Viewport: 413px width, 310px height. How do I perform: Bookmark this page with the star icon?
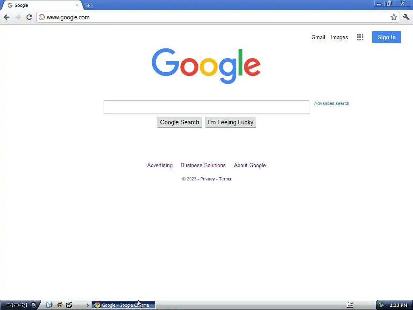[x=394, y=17]
